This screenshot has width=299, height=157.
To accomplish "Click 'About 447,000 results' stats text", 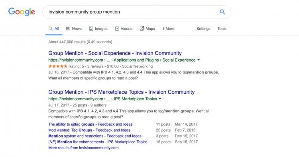I will tap(80, 42).
